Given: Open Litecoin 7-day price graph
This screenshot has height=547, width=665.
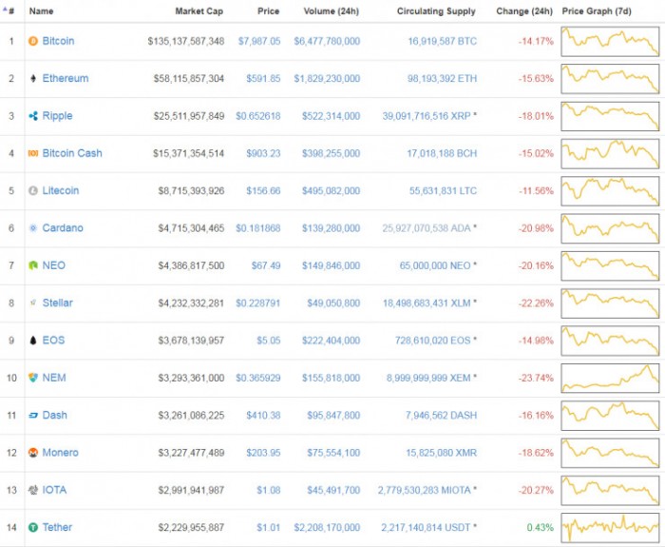Looking at the screenshot, I should [x=610, y=191].
